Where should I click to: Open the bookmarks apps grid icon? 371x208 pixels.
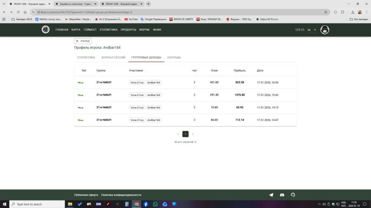(x=4, y=19)
